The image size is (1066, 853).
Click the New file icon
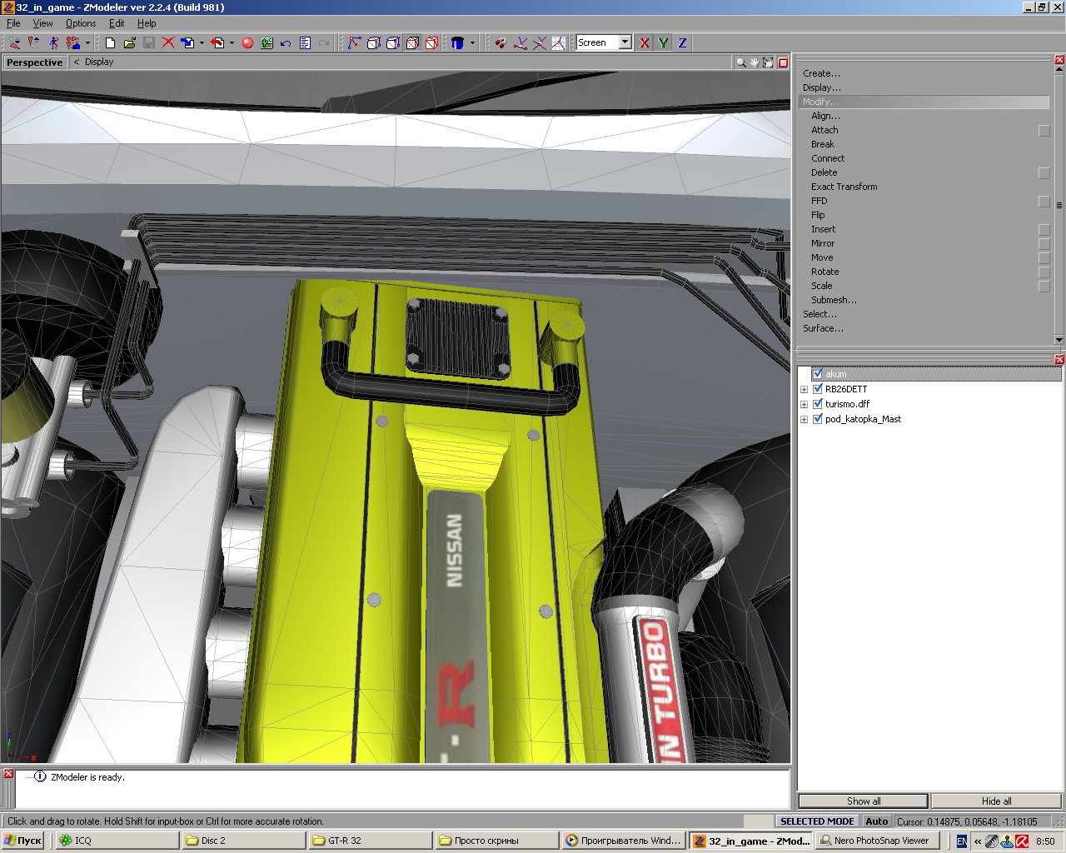[x=110, y=42]
